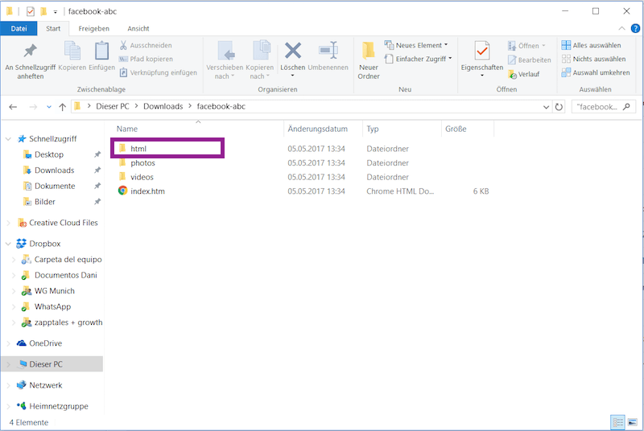Pin folder to Schnellzugriff (An Schnellzugriff anheften)
Screen dimensions: 644x431
[x=30, y=60]
